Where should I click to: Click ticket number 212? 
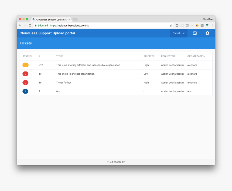[x=41, y=65]
